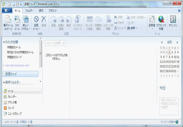Click the 今日 heading
This screenshot has height=127, width=183.
click(162, 88)
